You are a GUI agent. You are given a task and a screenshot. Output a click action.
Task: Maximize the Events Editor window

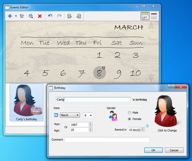[144, 6]
